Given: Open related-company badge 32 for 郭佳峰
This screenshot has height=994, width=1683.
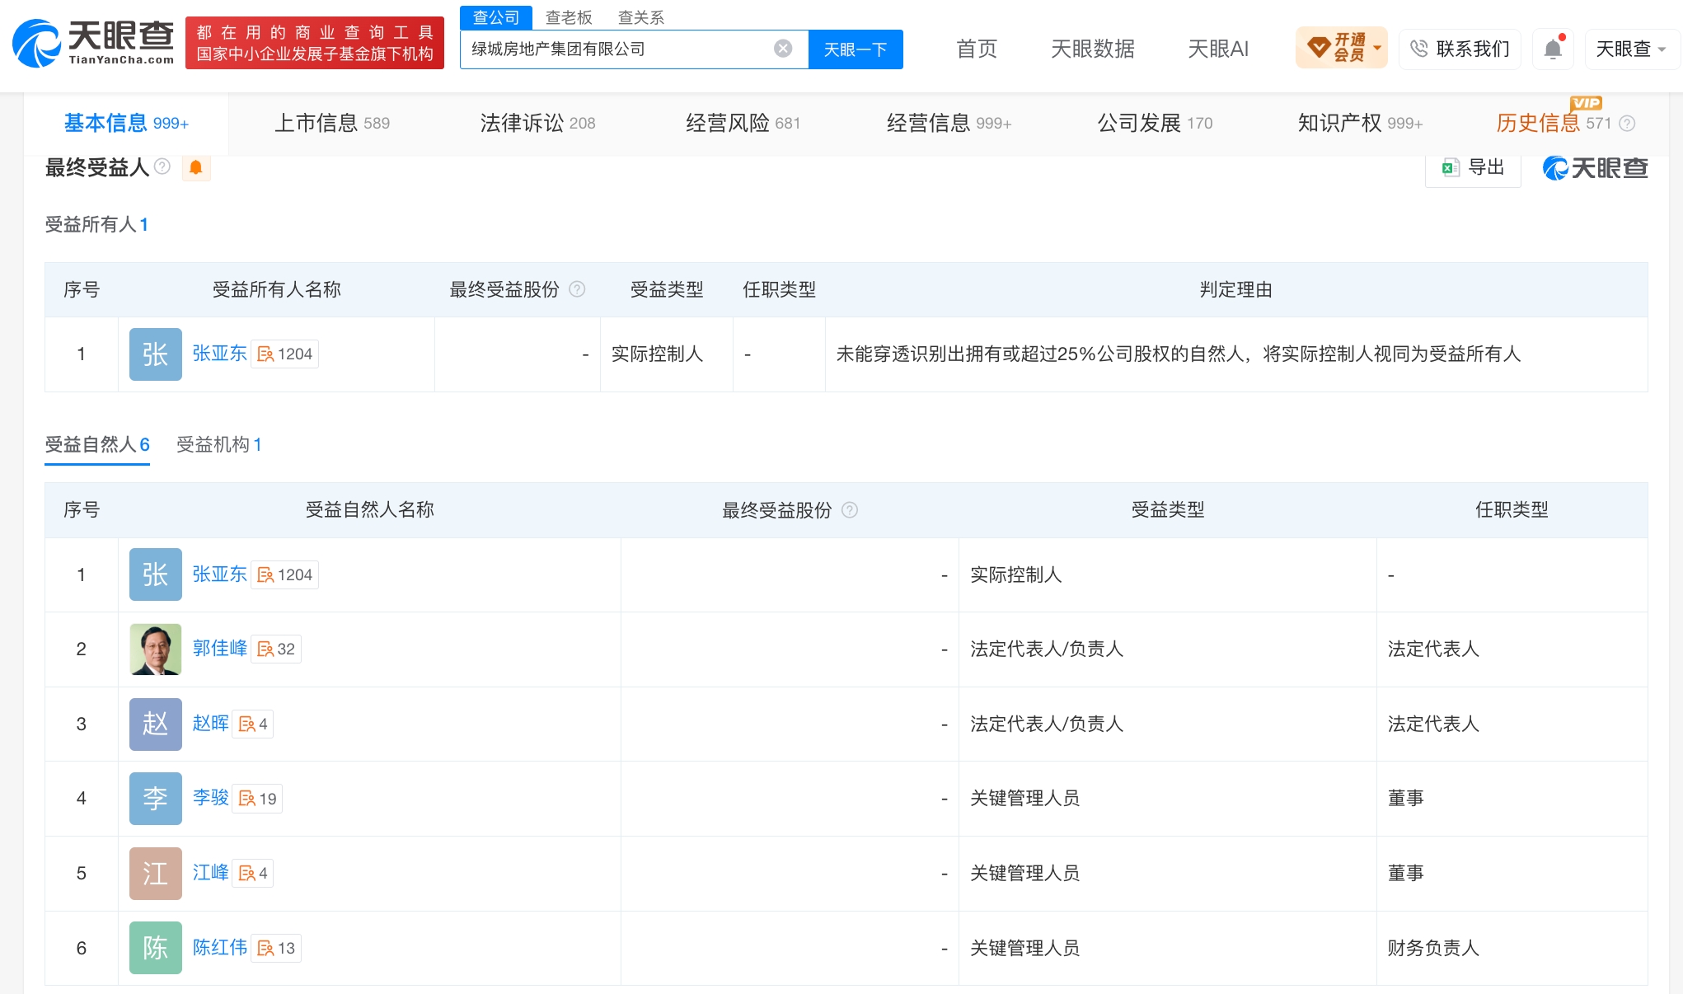Looking at the screenshot, I should pyautogui.click(x=276, y=649).
